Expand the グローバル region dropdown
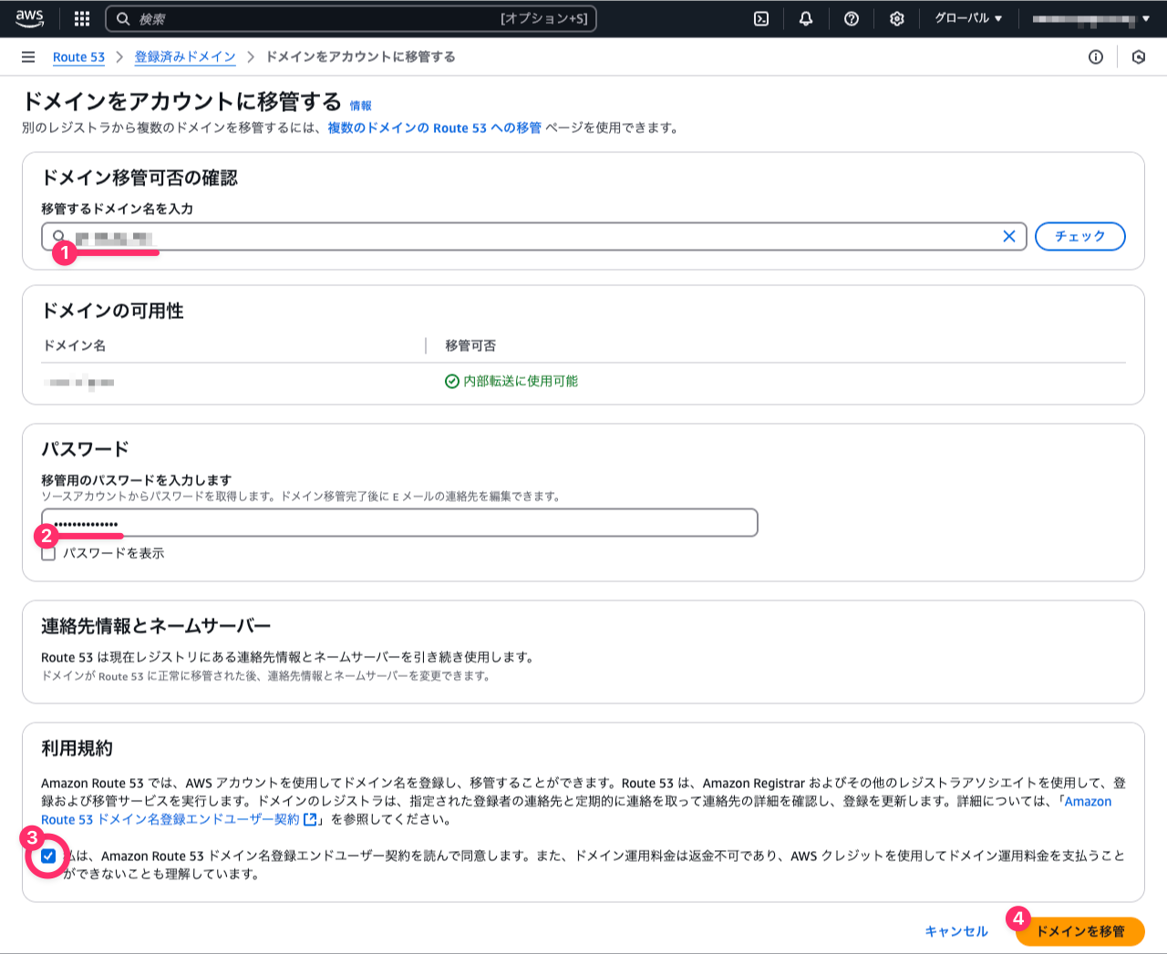This screenshot has height=954, width=1167. pos(968,18)
